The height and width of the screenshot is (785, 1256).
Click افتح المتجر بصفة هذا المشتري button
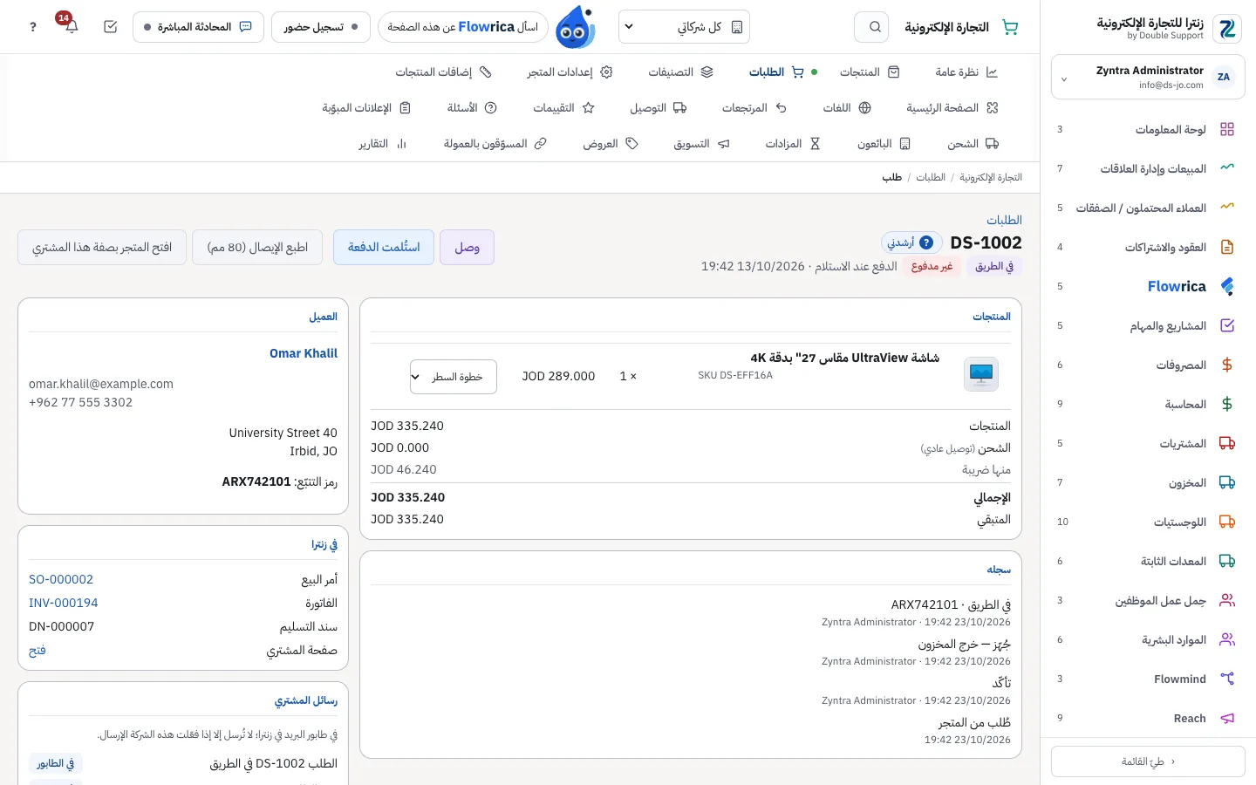click(x=102, y=248)
